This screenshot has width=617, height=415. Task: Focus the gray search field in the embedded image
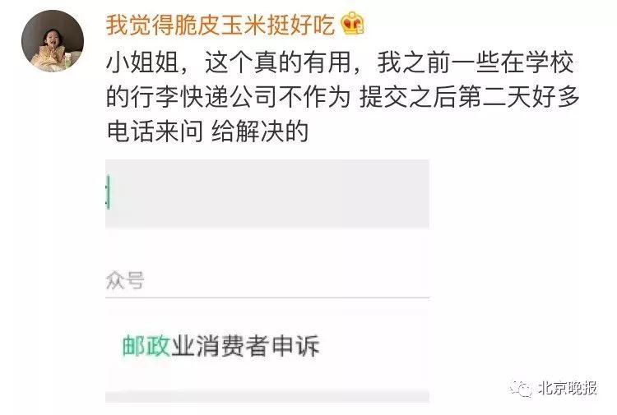point(267,194)
